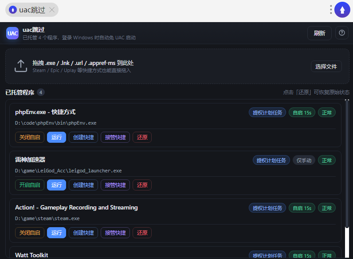Screen dimensions: 353x259
Task: Click the managed program count badge 4
Action: [41, 92]
